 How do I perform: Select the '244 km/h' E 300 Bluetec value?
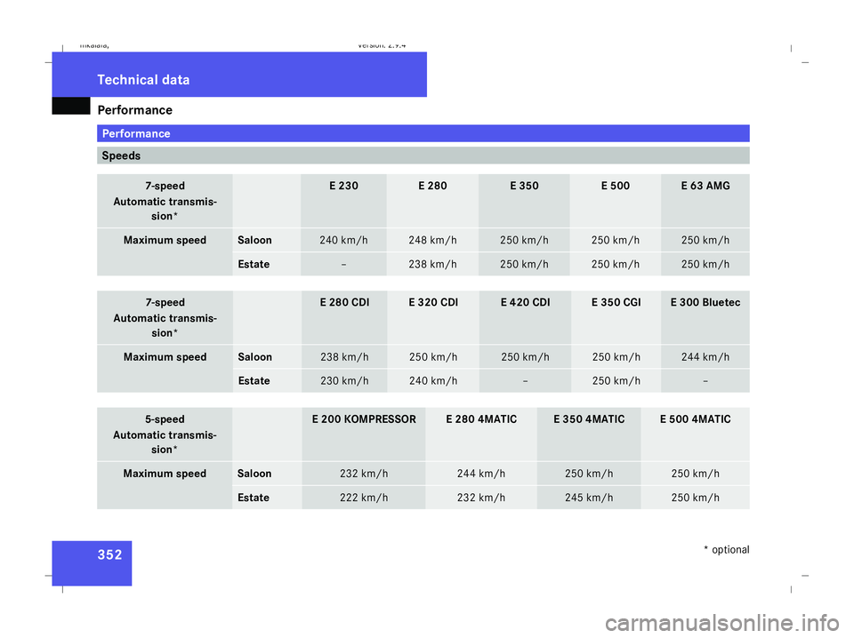[705, 357]
